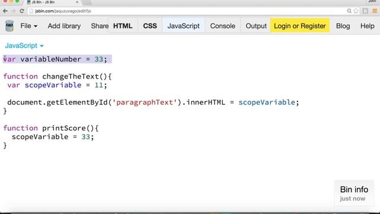Click the 'paragraphText' string in code
The height and width of the screenshot is (214, 380).
[145, 102]
